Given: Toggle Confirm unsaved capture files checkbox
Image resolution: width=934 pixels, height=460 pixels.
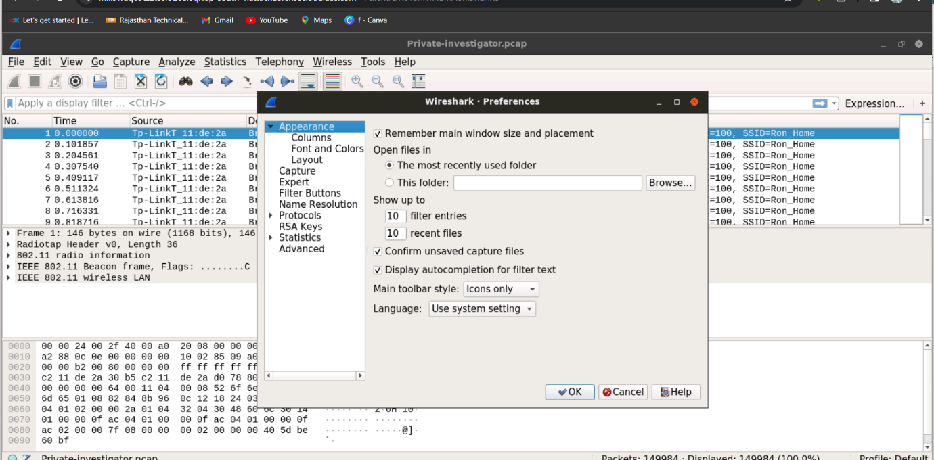Looking at the screenshot, I should 378,252.
